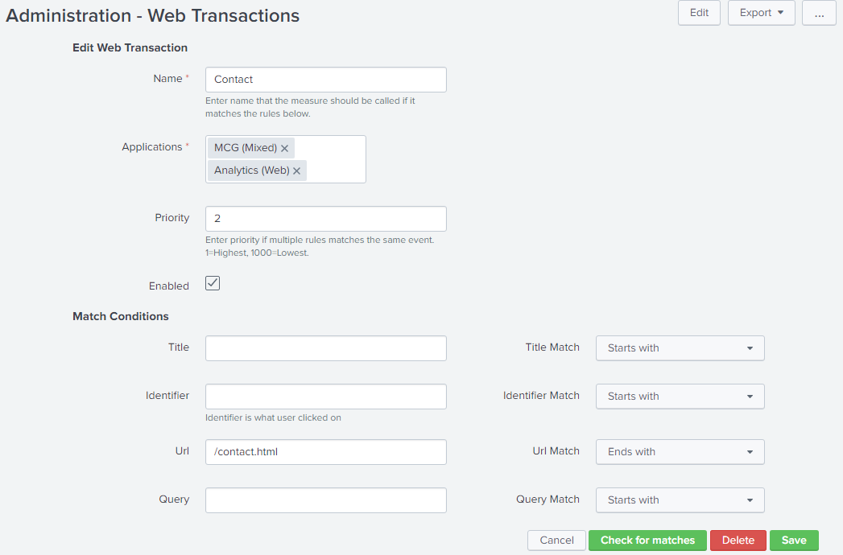This screenshot has height=555, width=843.
Task: Select the Name input containing Contact
Action: pos(325,79)
